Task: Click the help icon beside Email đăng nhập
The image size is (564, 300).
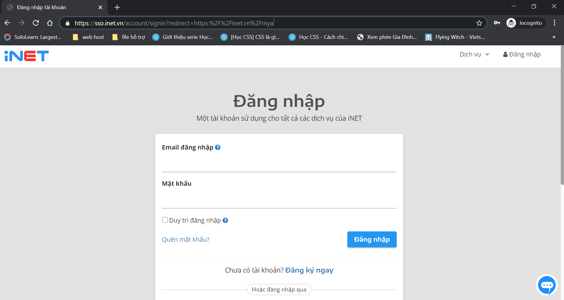Action: tap(218, 147)
